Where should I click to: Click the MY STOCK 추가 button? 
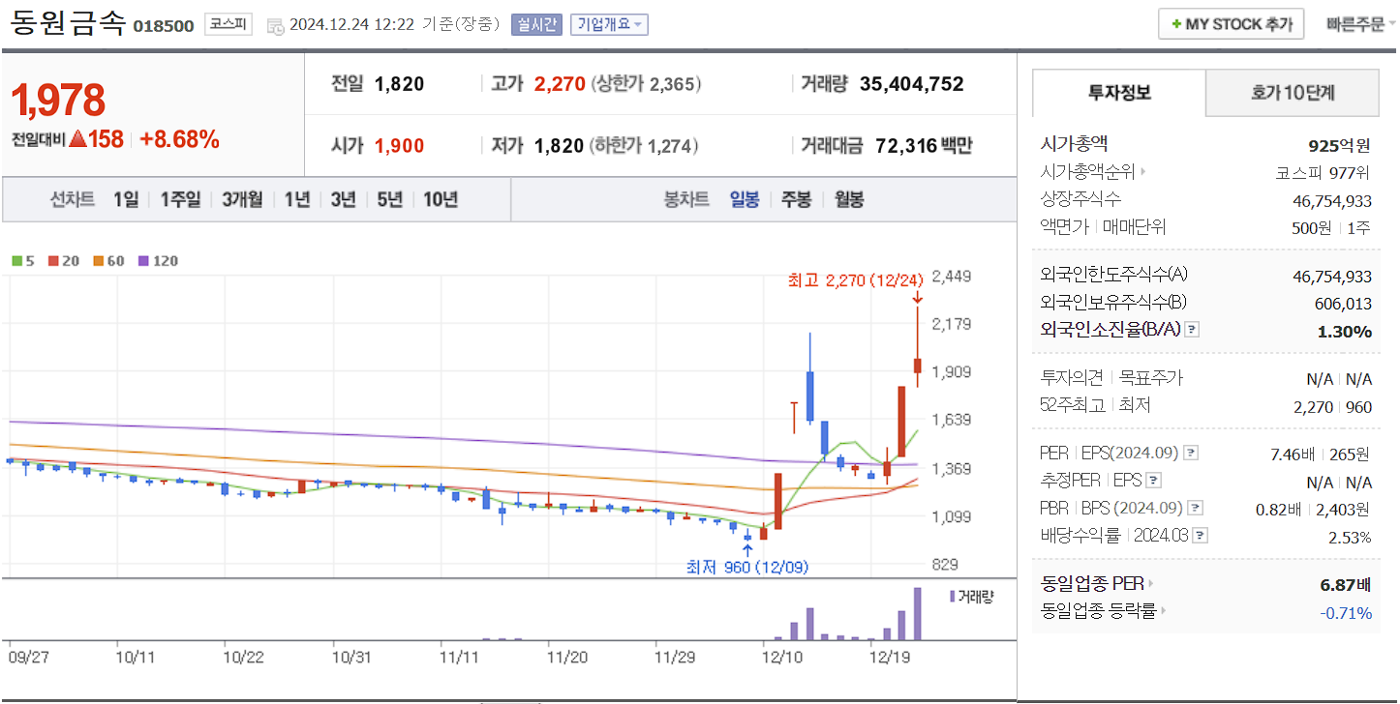(x=1231, y=23)
